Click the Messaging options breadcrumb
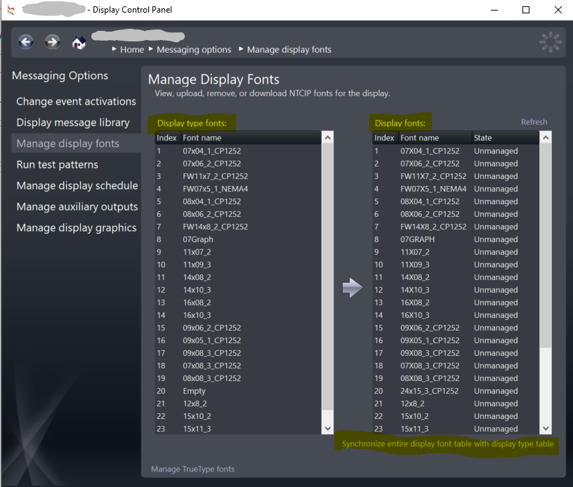Screen dimensions: 573x487 coord(194,50)
